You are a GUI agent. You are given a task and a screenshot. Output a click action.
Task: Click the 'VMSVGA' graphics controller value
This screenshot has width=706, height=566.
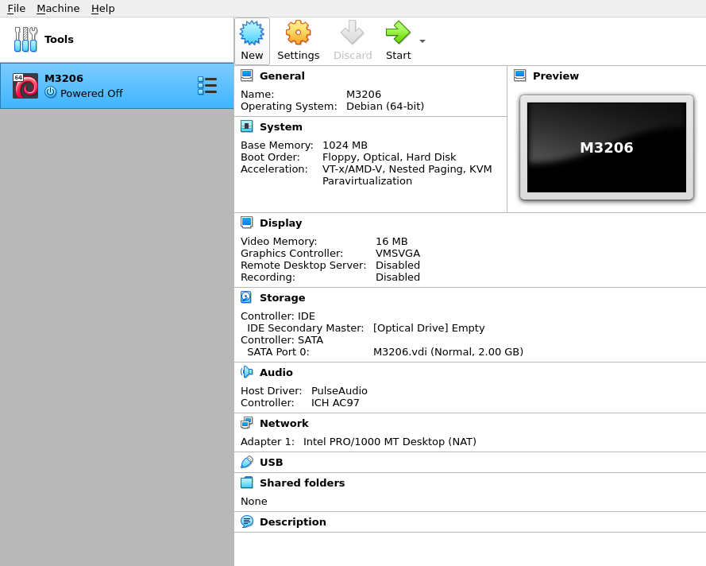[x=398, y=254]
